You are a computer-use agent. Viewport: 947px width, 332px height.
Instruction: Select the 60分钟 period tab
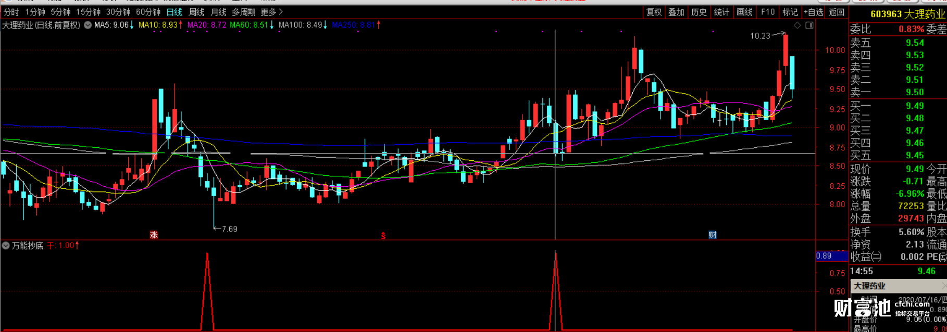[148, 12]
